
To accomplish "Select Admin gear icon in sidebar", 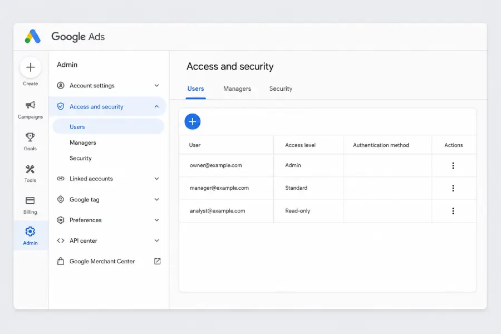I will coord(30,231).
